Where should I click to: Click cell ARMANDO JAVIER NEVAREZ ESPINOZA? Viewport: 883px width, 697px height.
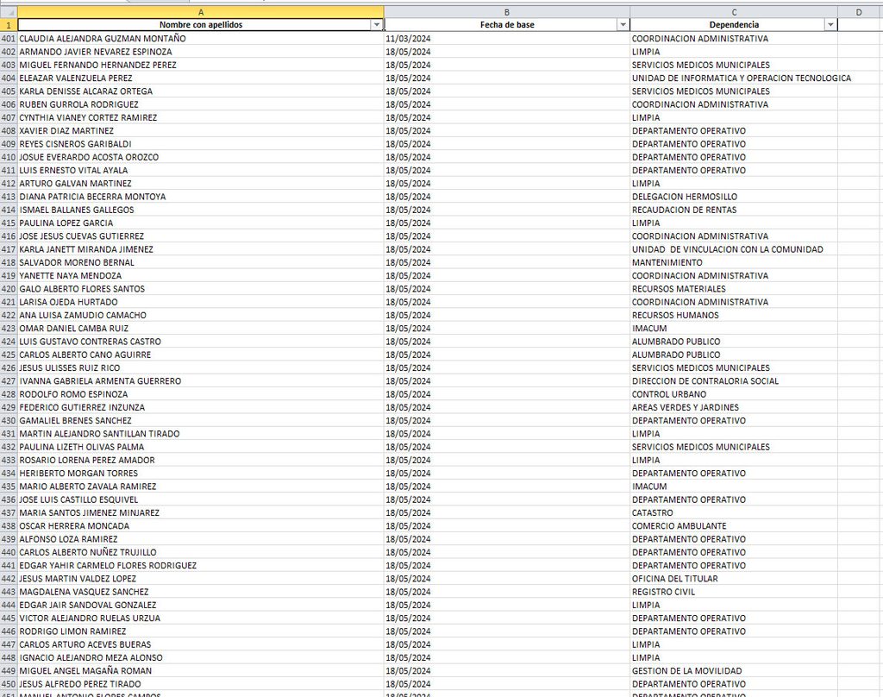coord(201,52)
